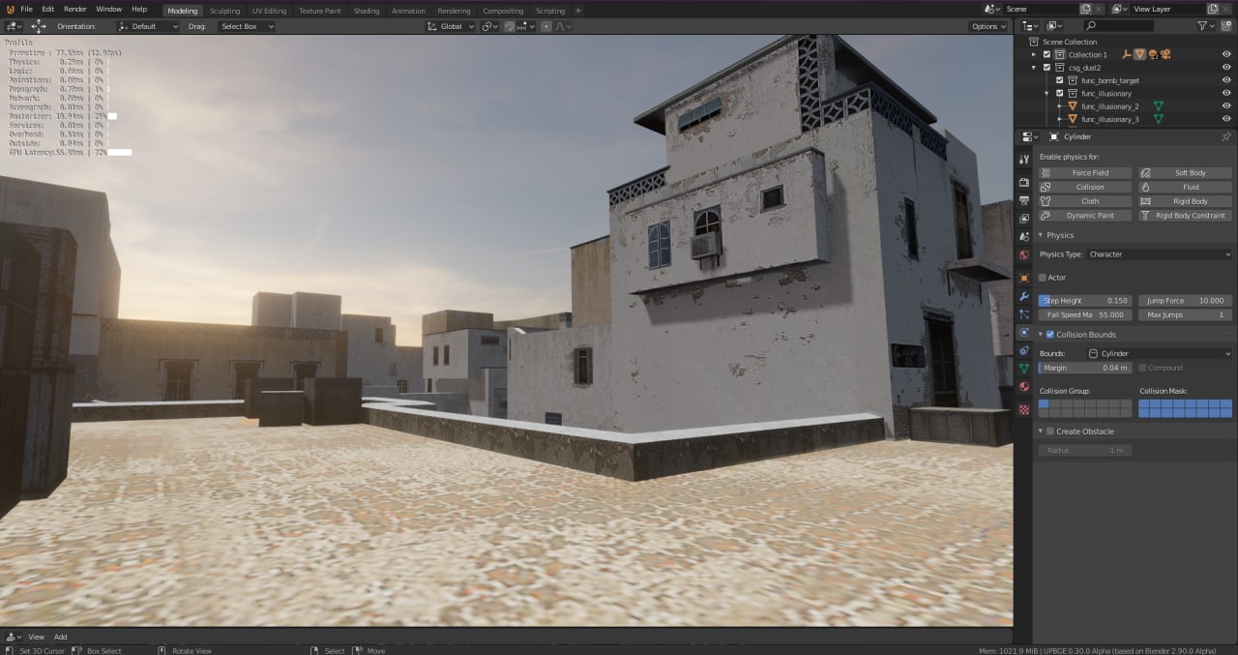Hide Collection 1 with eye icon
The width and height of the screenshot is (1238, 655).
pos(1226,55)
